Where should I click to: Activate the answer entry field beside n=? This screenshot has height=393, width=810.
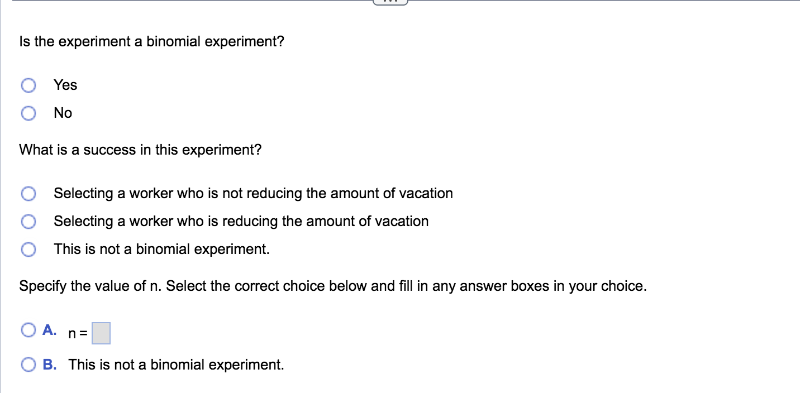click(x=101, y=333)
